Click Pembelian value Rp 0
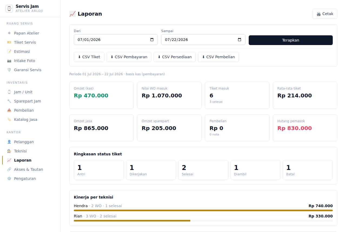This screenshot has width=346, height=232. (x=217, y=128)
